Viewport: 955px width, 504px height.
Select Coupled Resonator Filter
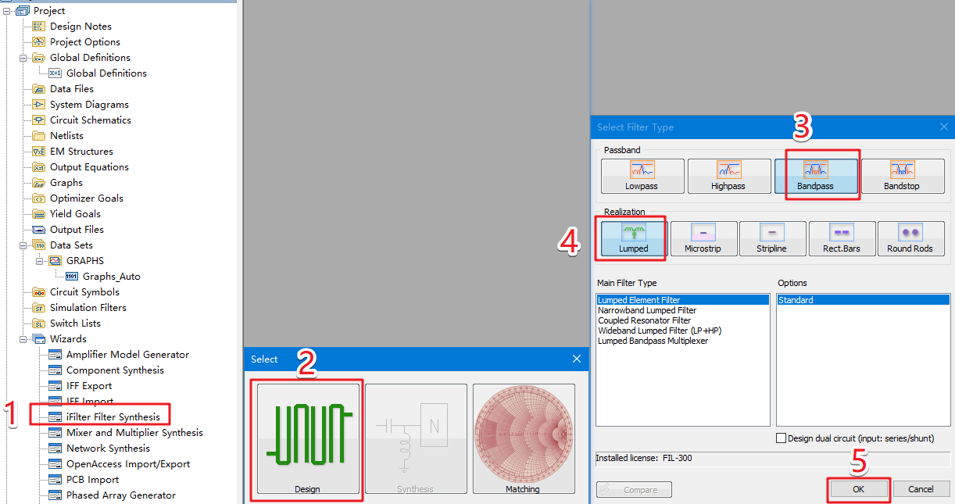click(645, 320)
